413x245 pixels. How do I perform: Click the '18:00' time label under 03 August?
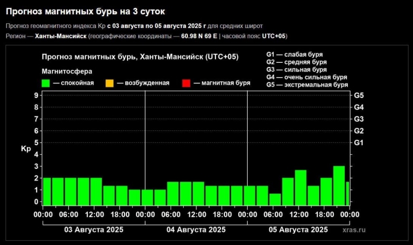click(120, 215)
